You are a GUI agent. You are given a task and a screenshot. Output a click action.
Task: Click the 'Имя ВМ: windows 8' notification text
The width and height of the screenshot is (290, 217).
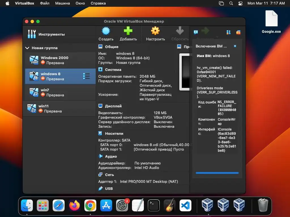coord(213,56)
